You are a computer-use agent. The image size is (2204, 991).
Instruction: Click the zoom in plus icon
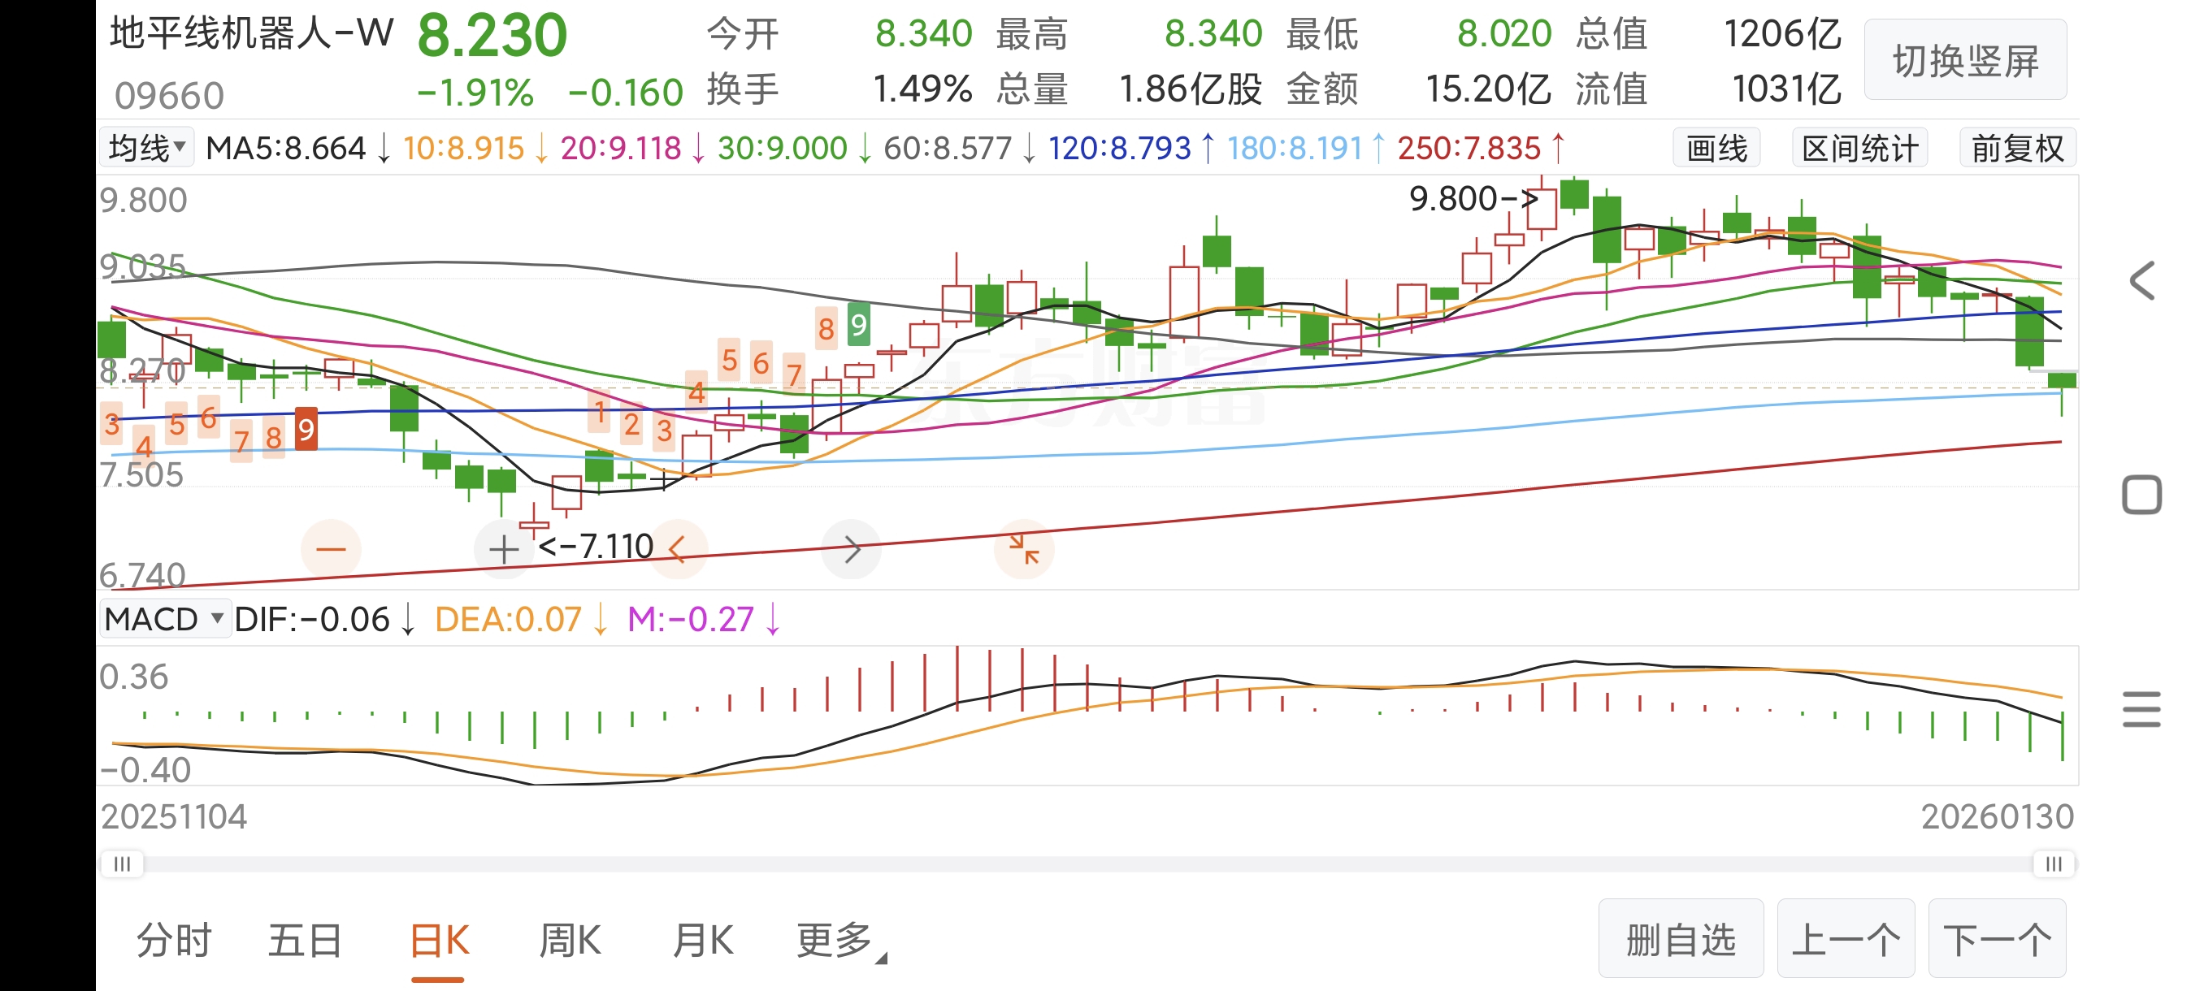tap(504, 549)
